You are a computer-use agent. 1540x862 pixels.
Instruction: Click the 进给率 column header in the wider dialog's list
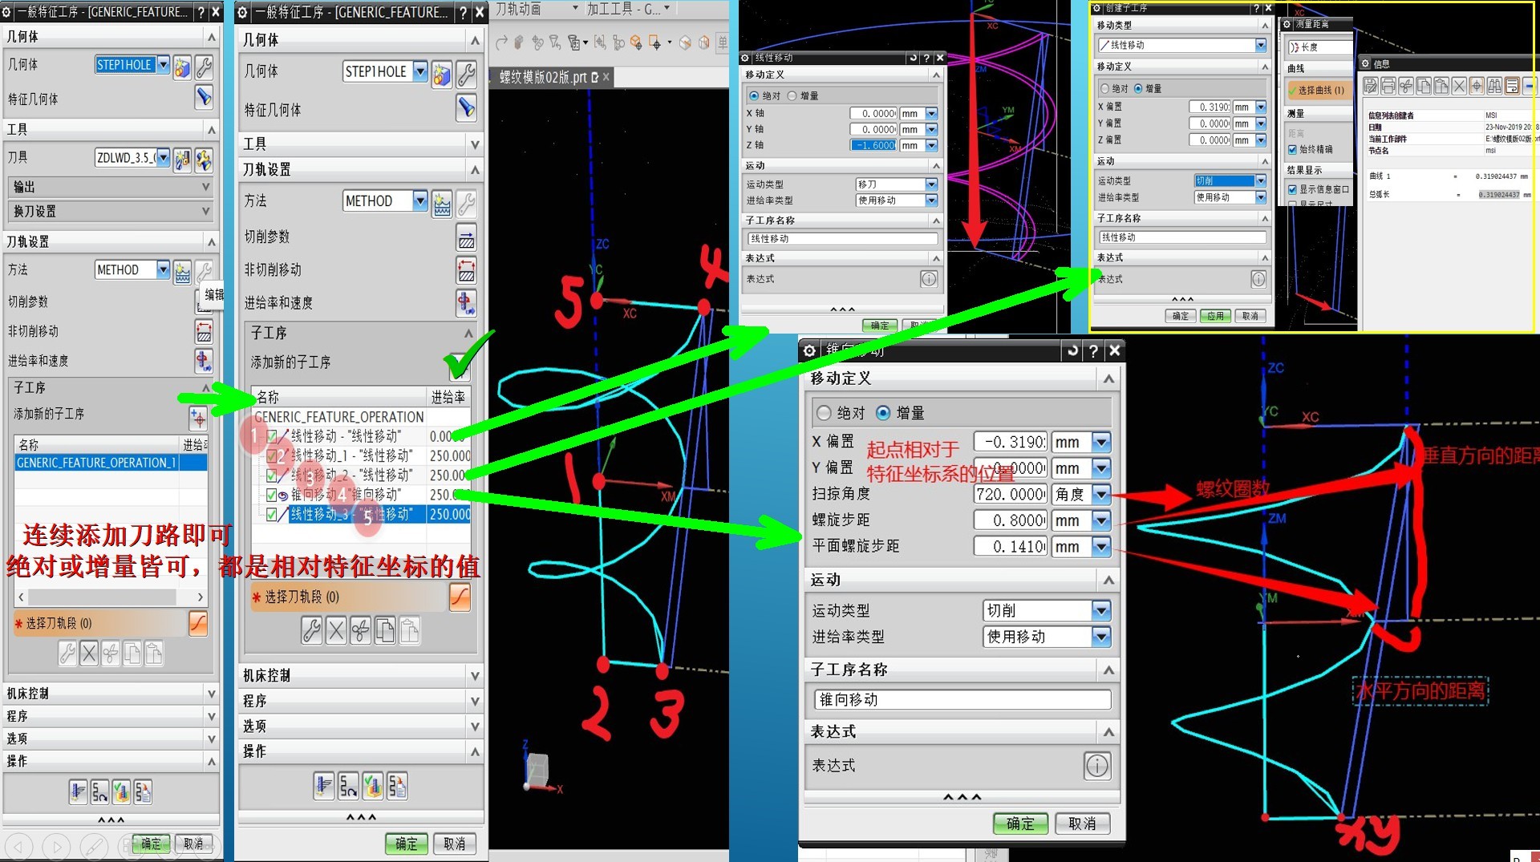point(448,398)
